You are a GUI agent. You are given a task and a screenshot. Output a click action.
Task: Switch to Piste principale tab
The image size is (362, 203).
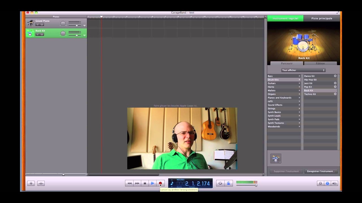(x=322, y=18)
